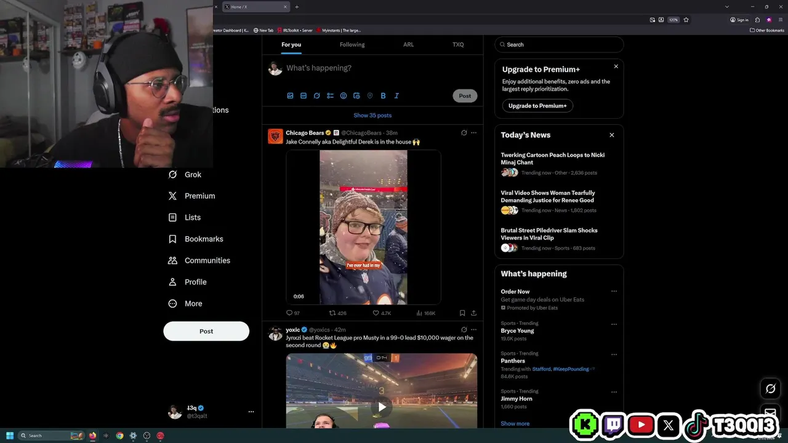
Task: Select the Home / X browser tab
Action: [255, 7]
